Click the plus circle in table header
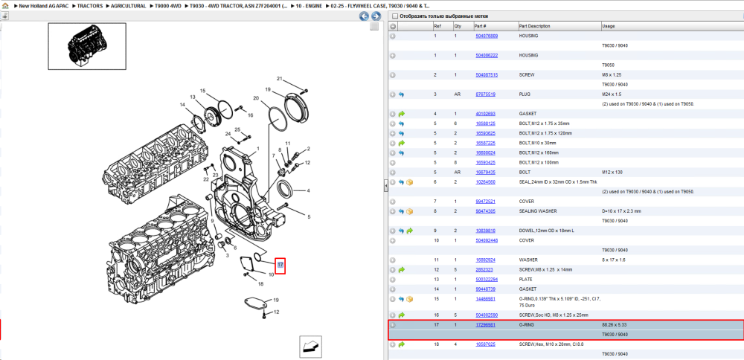744x360 pixels. (393, 26)
